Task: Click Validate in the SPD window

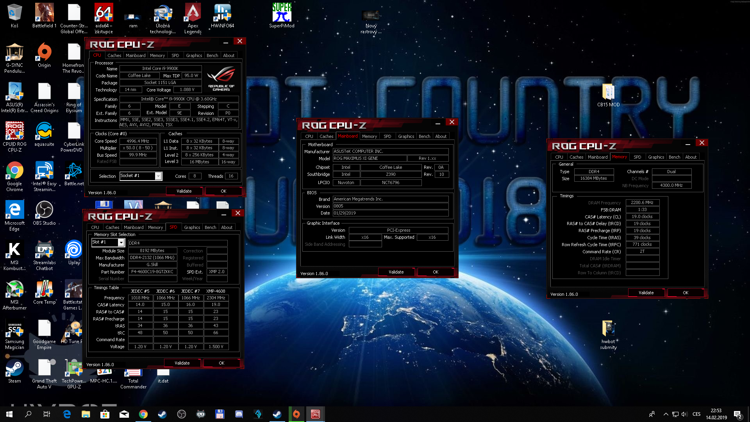Action: click(182, 363)
